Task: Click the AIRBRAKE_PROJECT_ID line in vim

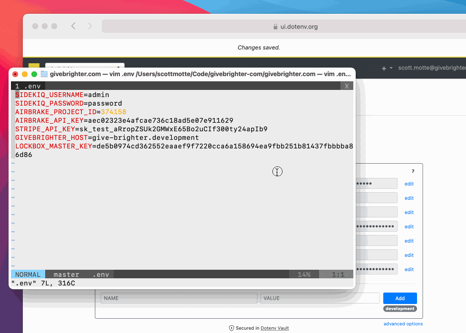Action: coord(71,112)
